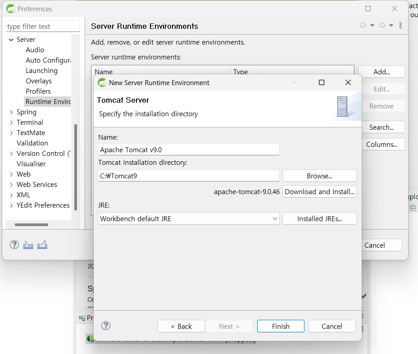Expand the Spring tree node
This screenshot has width=418, height=354.
(x=11, y=112)
